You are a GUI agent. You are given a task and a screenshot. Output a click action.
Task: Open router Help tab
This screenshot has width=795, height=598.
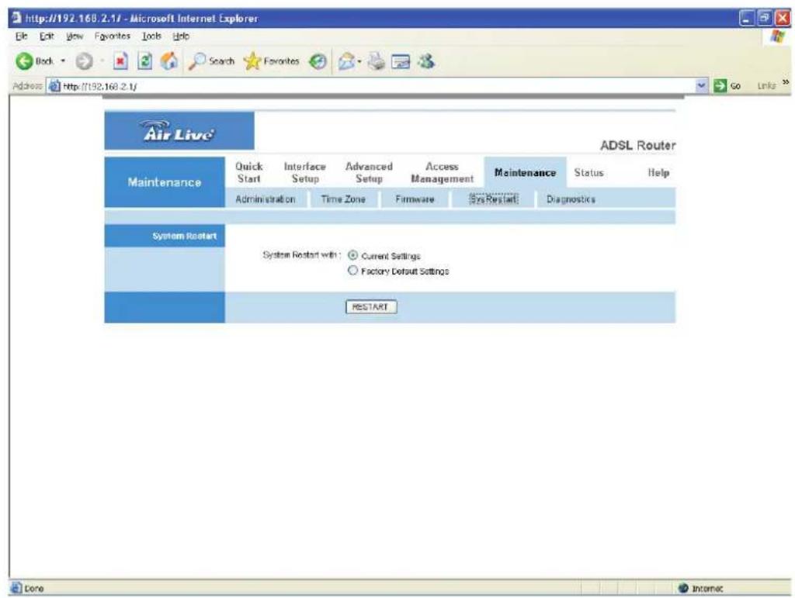coord(658,173)
